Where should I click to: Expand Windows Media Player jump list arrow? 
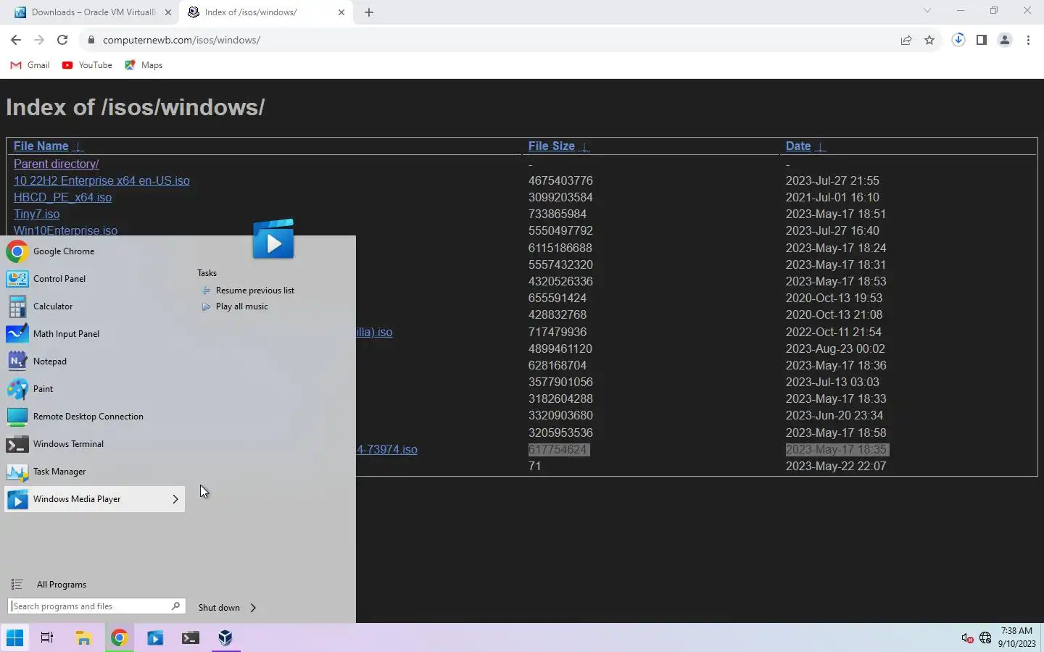pos(175,499)
